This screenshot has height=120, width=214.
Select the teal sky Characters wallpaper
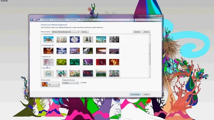[x=101, y=39]
